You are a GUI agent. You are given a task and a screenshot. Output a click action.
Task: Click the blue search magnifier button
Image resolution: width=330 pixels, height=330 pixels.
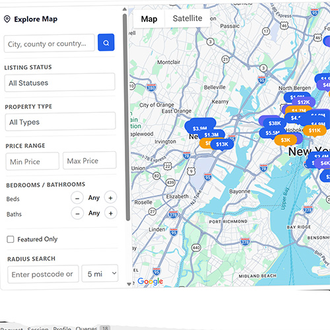point(106,42)
